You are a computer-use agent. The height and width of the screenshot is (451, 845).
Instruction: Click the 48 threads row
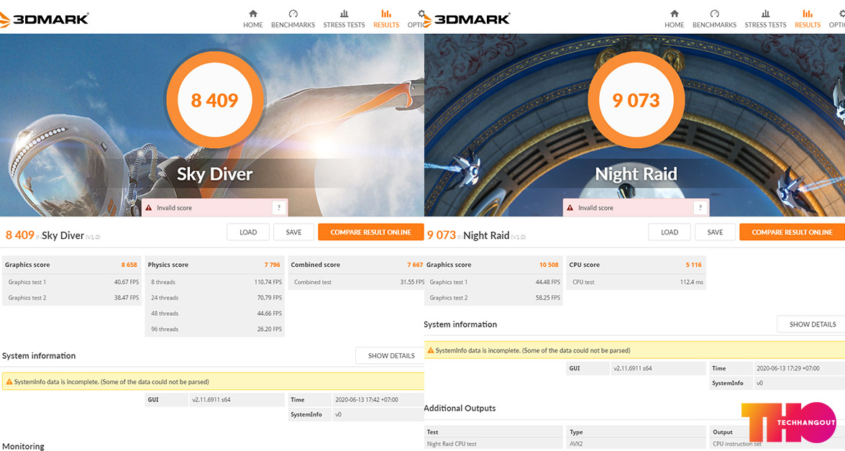click(x=214, y=313)
